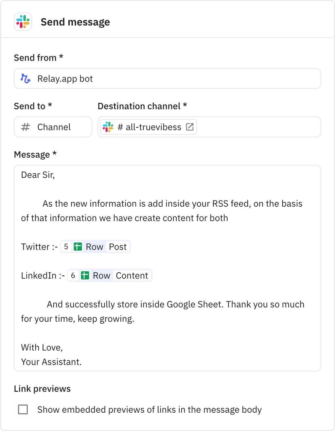This screenshot has width=335, height=431.
Task: Click the Google Sheets icon in the Twitter row token
Action: tap(78, 247)
